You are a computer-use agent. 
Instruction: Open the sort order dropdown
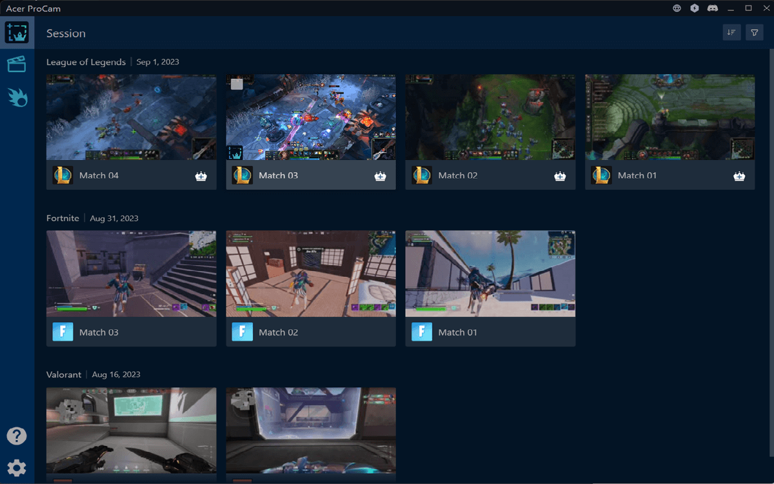point(731,32)
